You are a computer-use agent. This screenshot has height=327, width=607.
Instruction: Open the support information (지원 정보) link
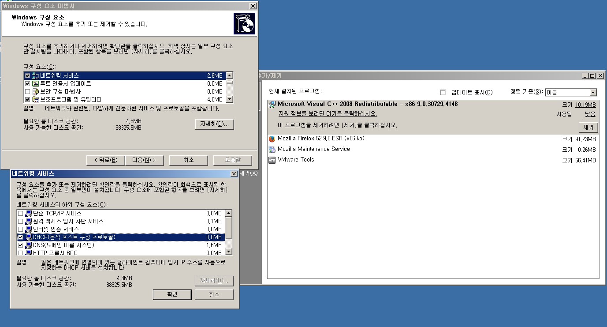328,114
